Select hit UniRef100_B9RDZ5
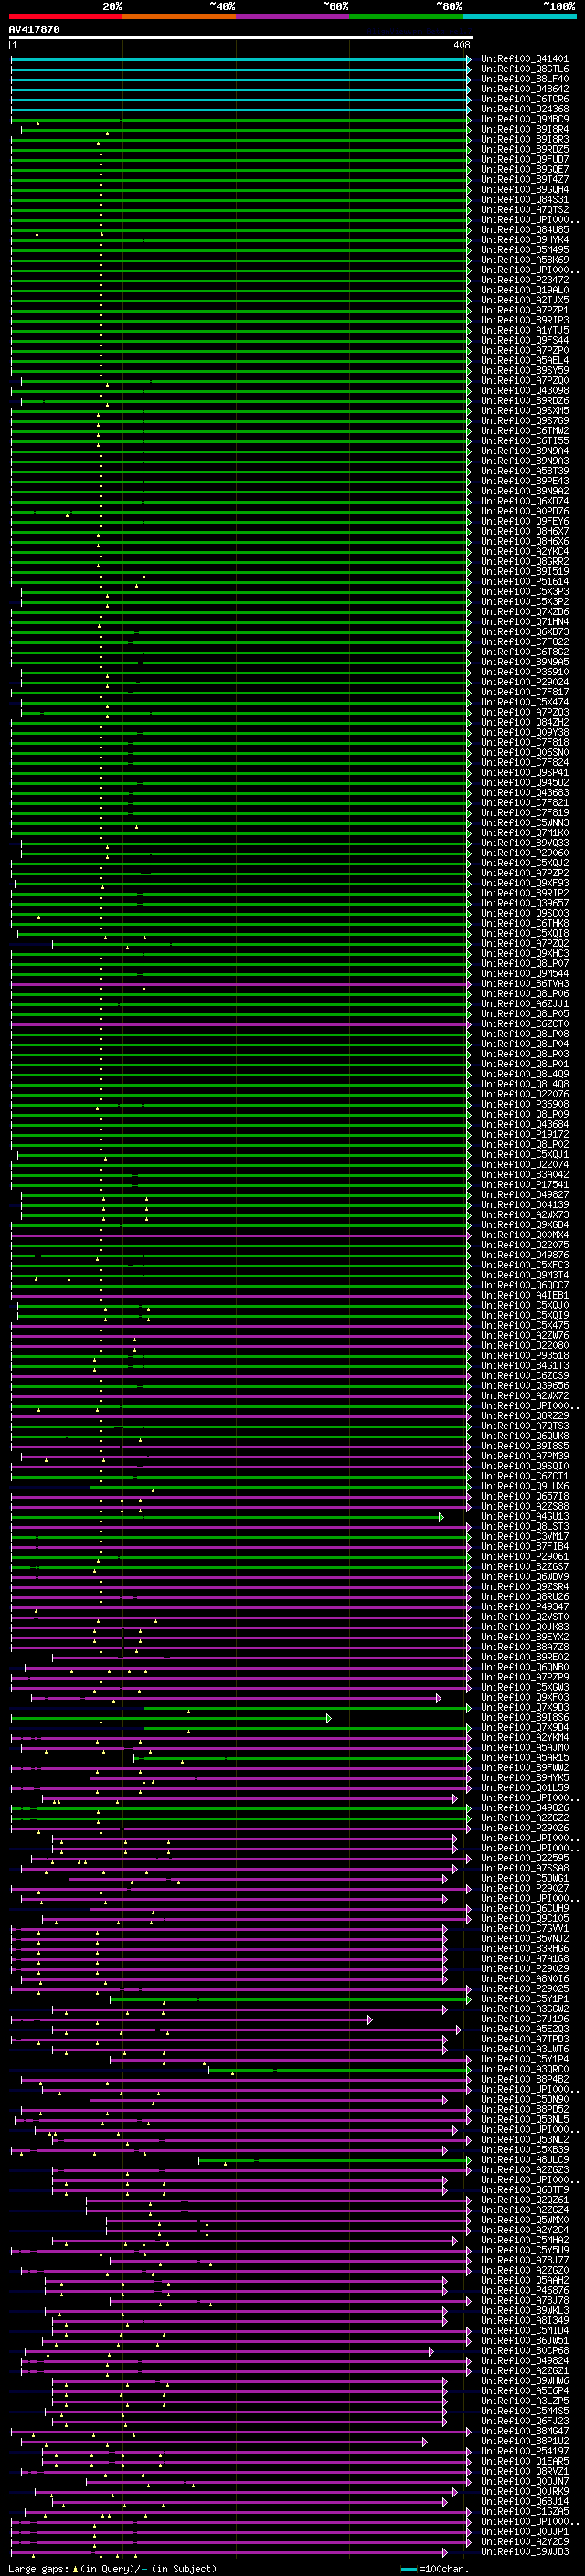This screenshot has width=585, height=2576. pyautogui.click(x=524, y=149)
